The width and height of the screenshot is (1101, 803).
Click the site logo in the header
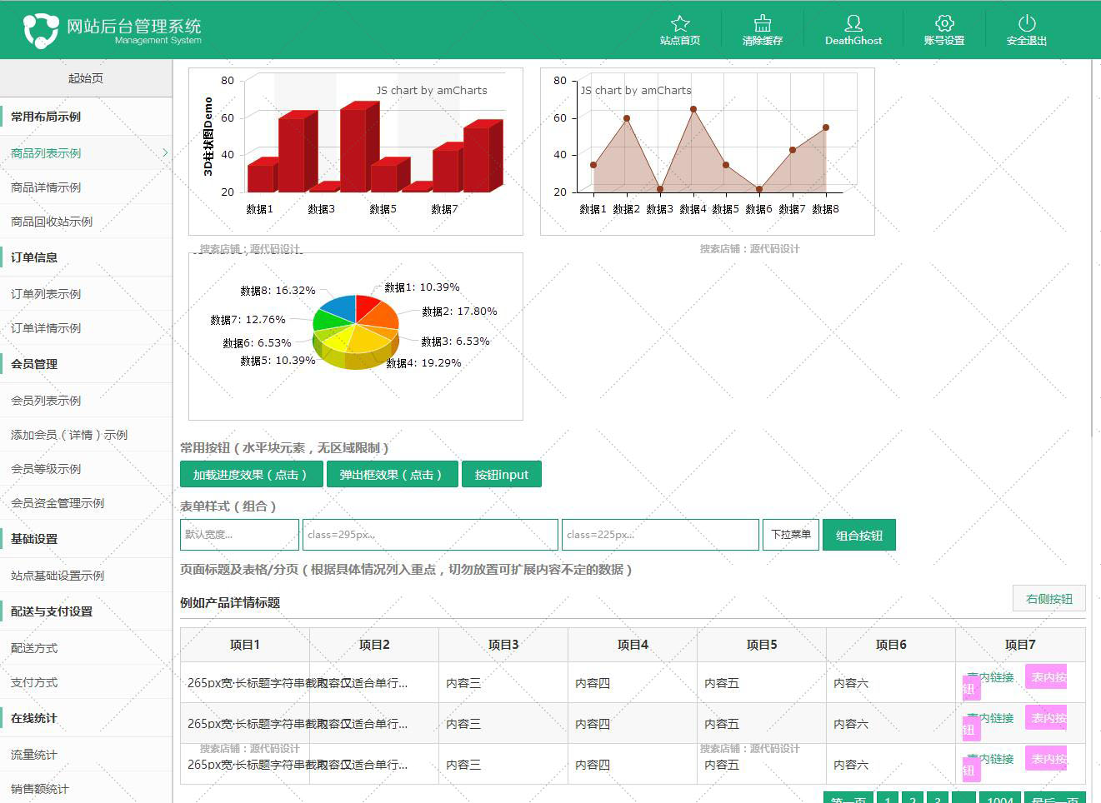coord(40,30)
